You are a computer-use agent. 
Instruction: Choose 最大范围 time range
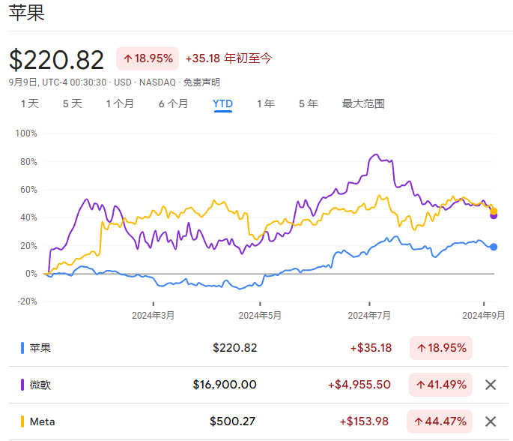coord(363,103)
